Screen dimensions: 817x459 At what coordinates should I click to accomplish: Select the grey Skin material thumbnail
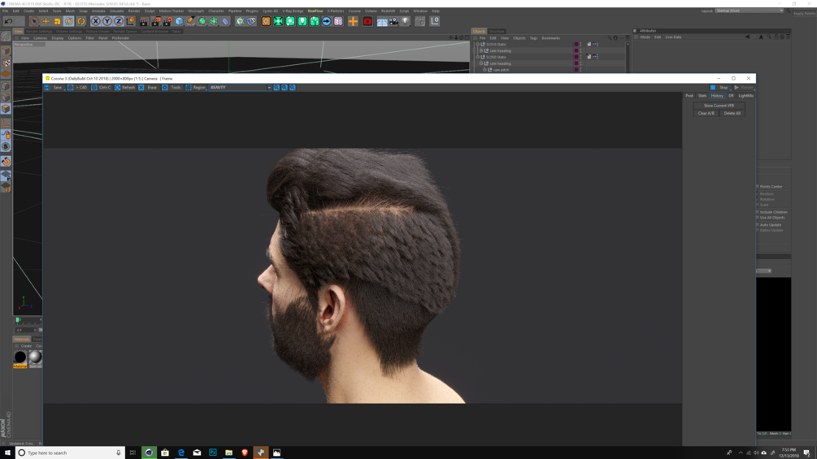click(x=36, y=357)
